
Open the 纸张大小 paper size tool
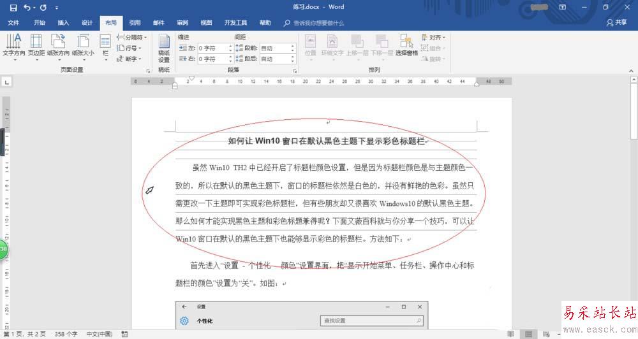(x=83, y=47)
